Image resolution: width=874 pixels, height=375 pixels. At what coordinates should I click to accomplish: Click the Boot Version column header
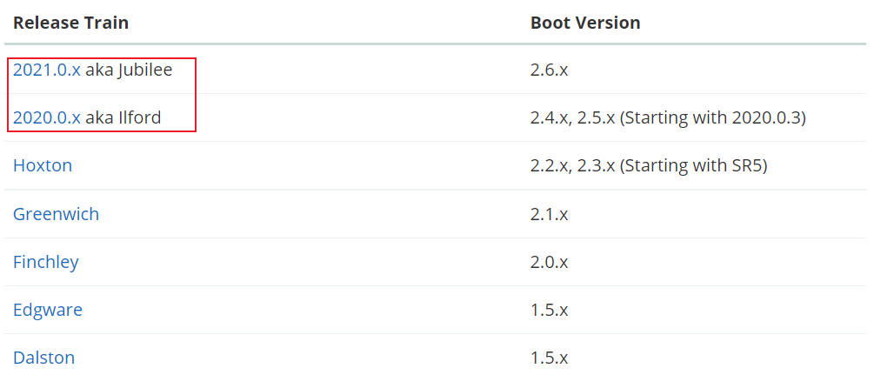pyautogui.click(x=585, y=23)
